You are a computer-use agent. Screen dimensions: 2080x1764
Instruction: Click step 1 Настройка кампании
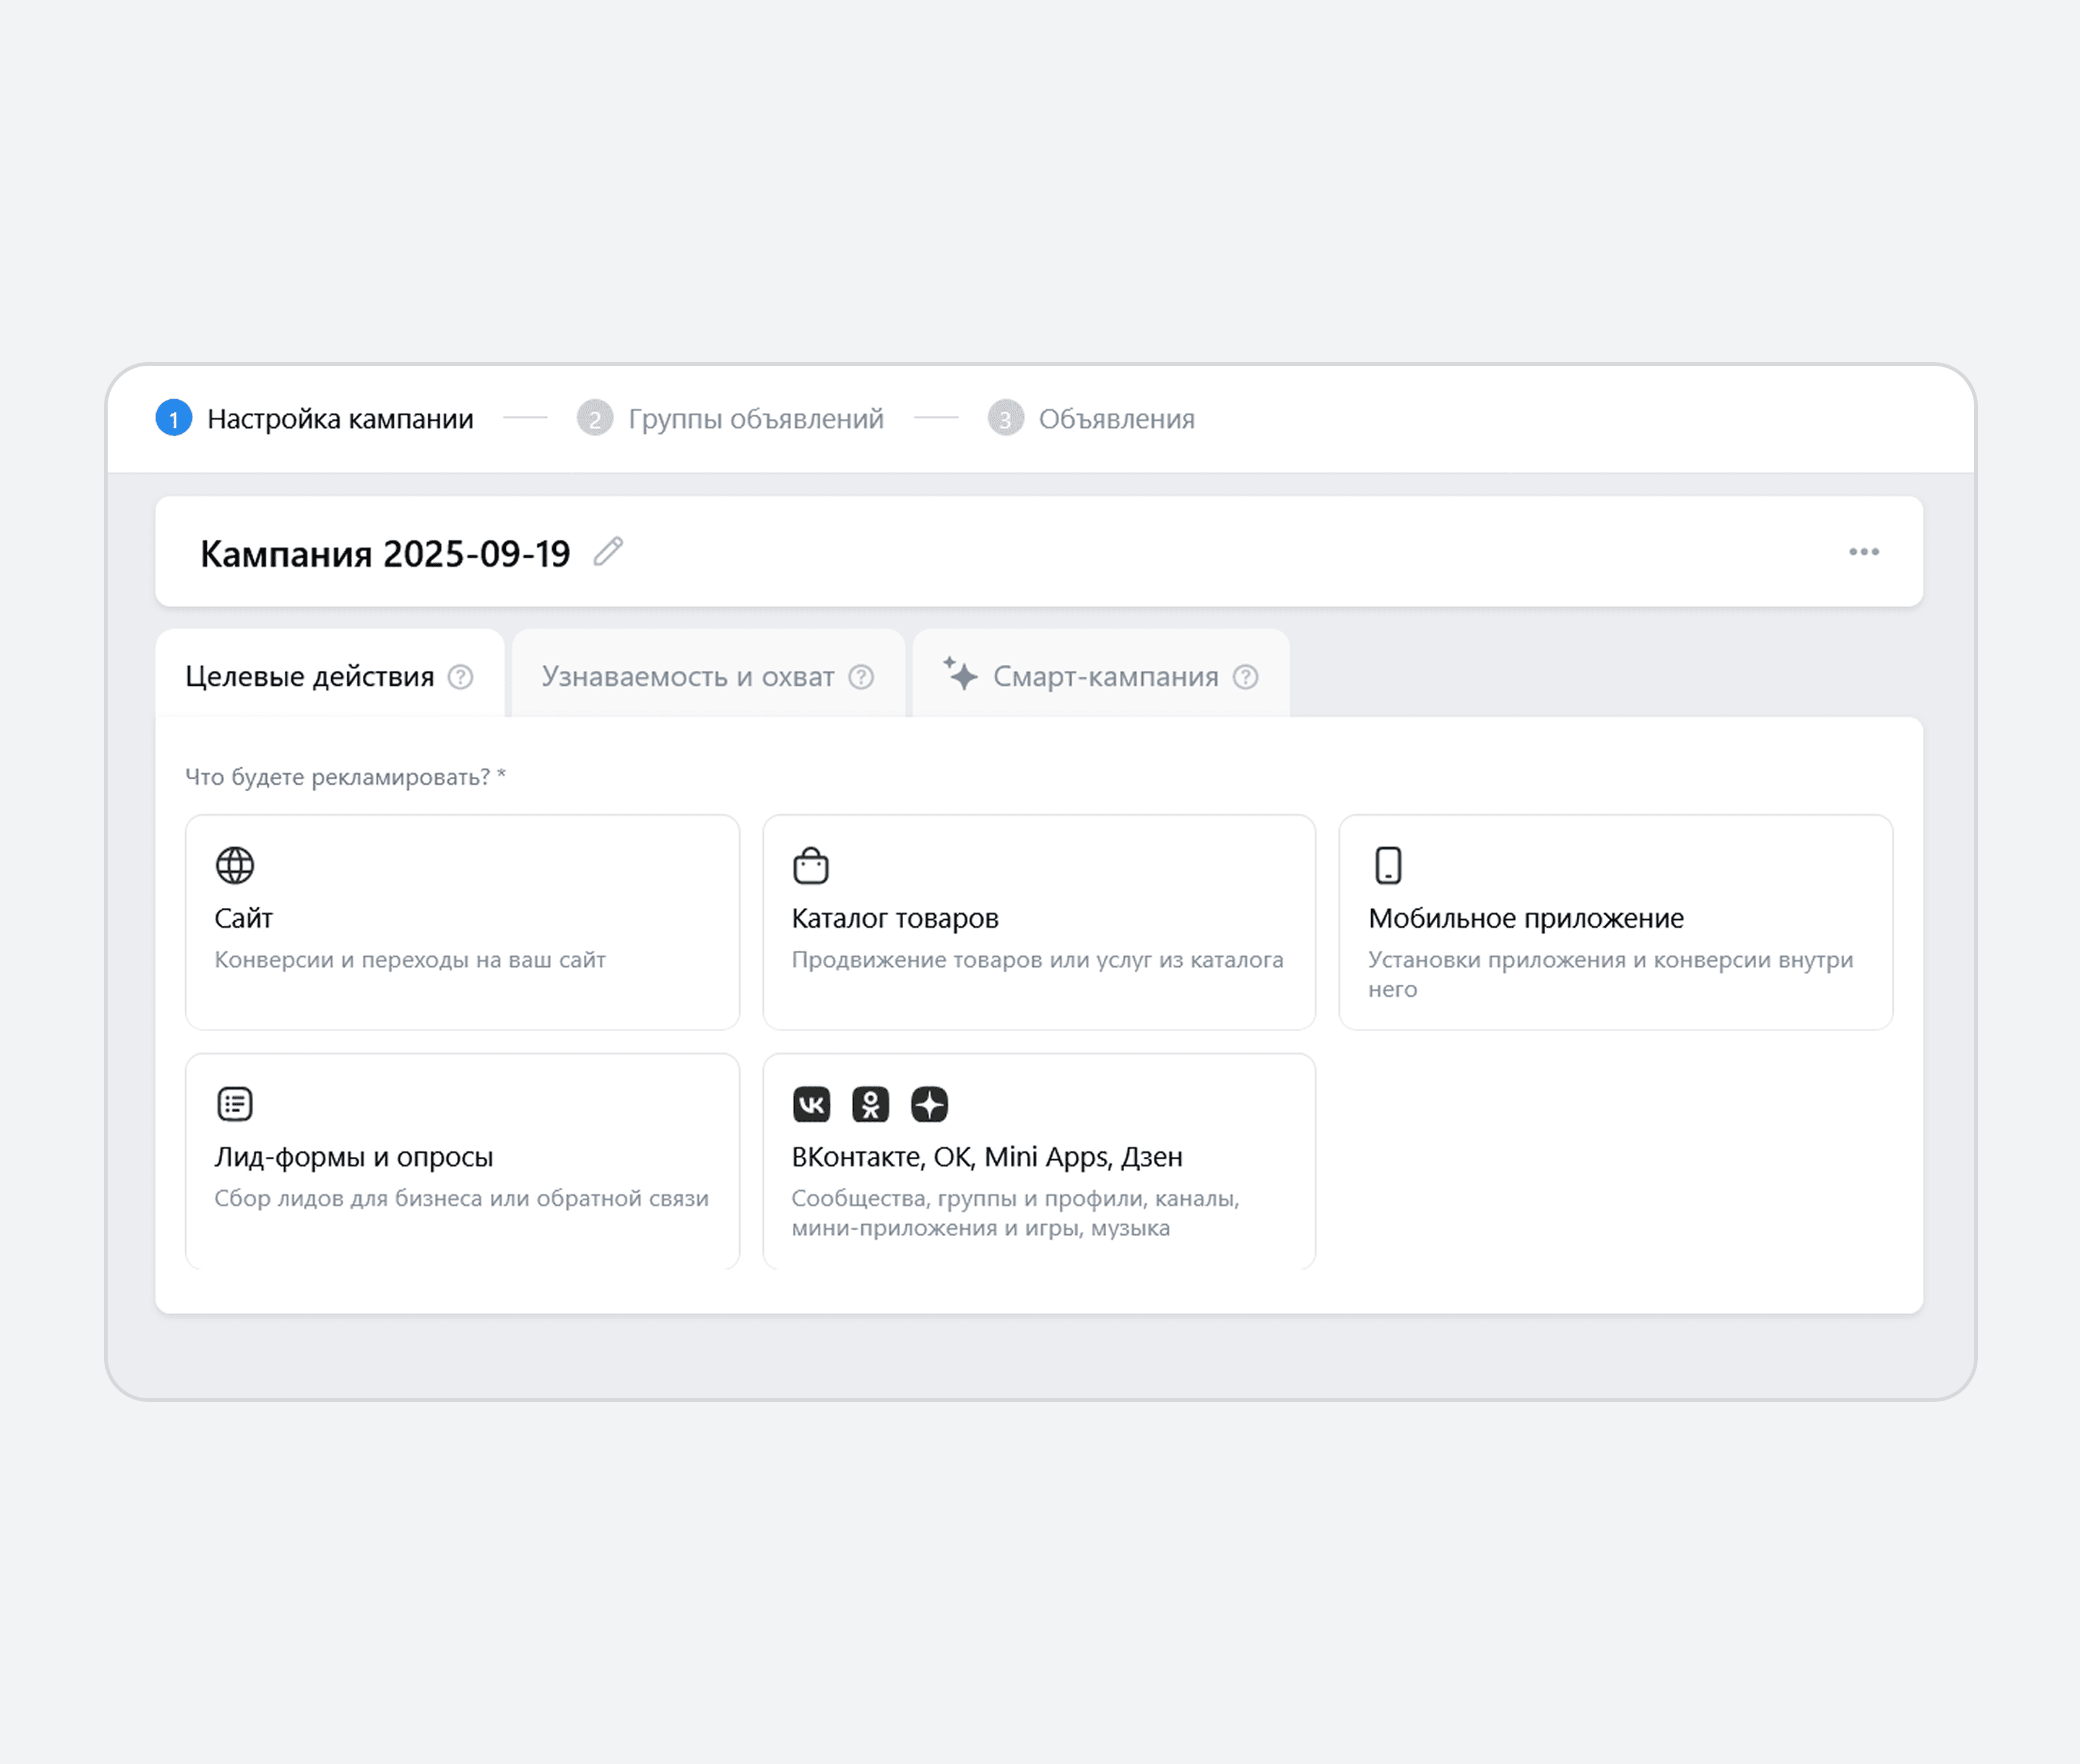click(x=340, y=419)
